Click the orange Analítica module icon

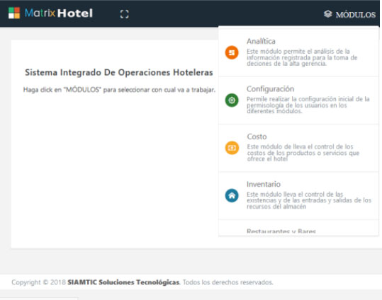(232, 52)
